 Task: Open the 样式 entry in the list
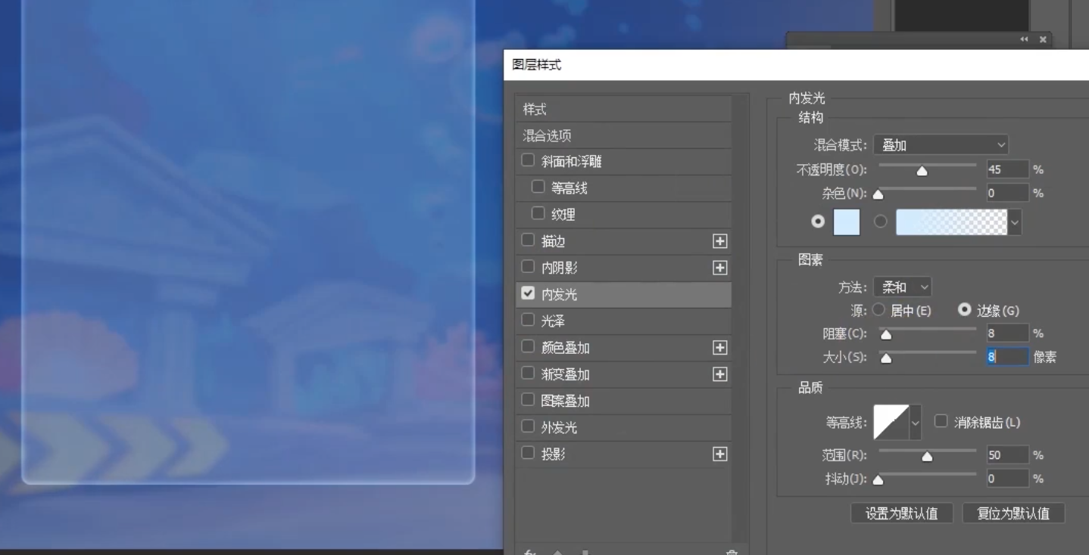[535, 110]
